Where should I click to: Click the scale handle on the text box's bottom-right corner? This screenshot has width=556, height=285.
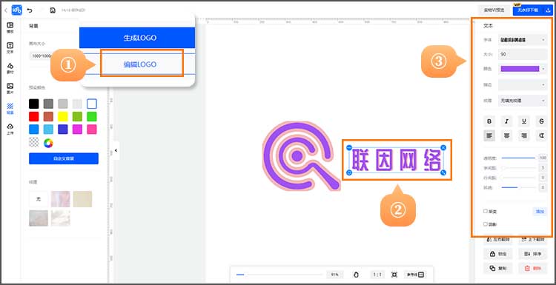(443, 172)
